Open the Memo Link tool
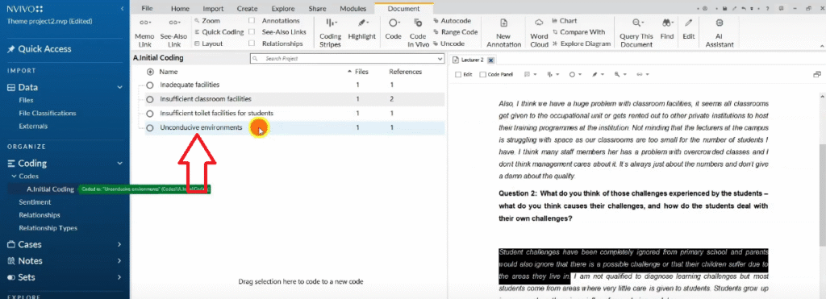The image size is (826, 299). (x=145, y=32)
